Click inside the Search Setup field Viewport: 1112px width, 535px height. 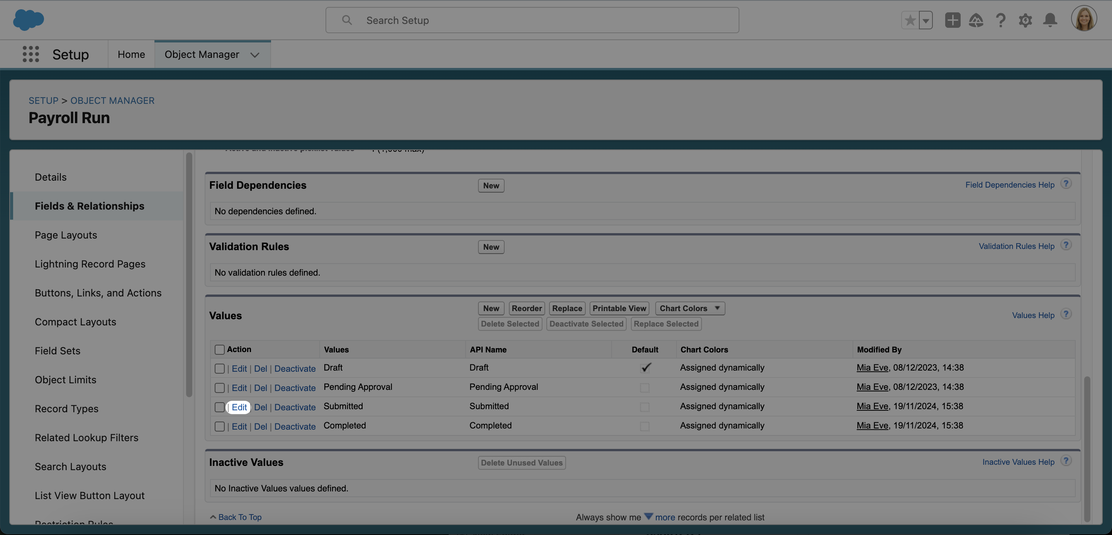[x=531, y=20]
